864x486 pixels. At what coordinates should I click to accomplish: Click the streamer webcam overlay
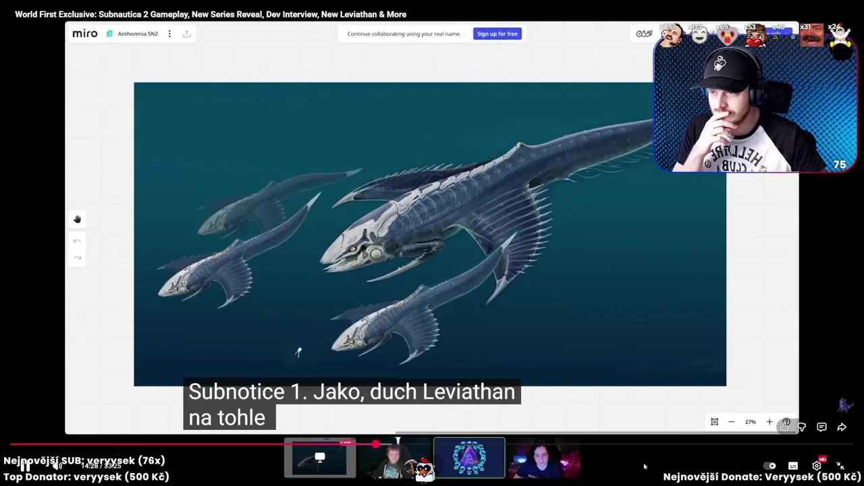tap(755, 105)
